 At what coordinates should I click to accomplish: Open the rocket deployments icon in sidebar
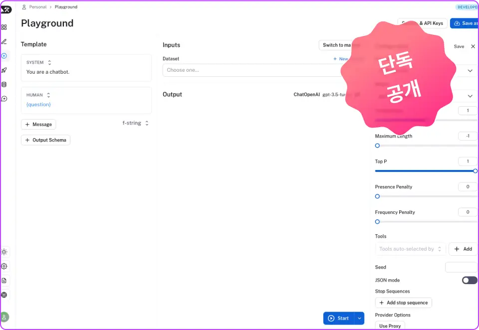[x=4, y=70]
